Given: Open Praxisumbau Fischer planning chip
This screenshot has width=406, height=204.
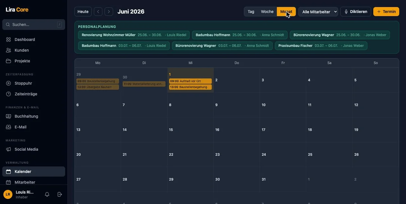Looking at the screenshot, I should [x=321, y=46].
